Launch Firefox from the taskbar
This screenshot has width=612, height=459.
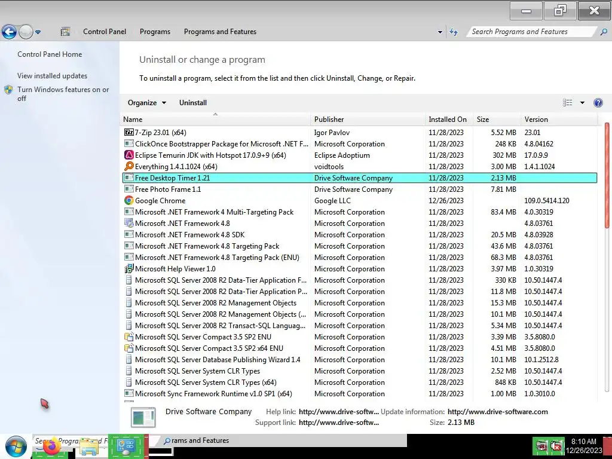tap(51, 446)
